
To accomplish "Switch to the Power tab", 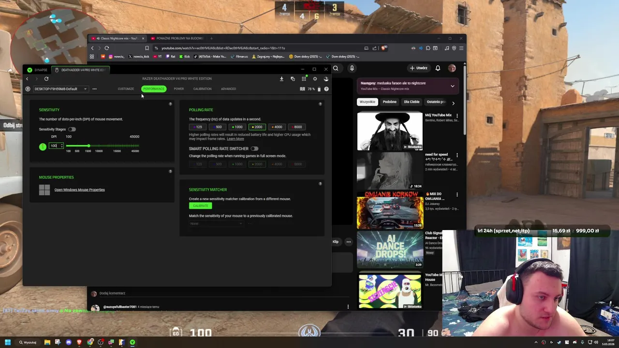I will click(x=179, y=89).
